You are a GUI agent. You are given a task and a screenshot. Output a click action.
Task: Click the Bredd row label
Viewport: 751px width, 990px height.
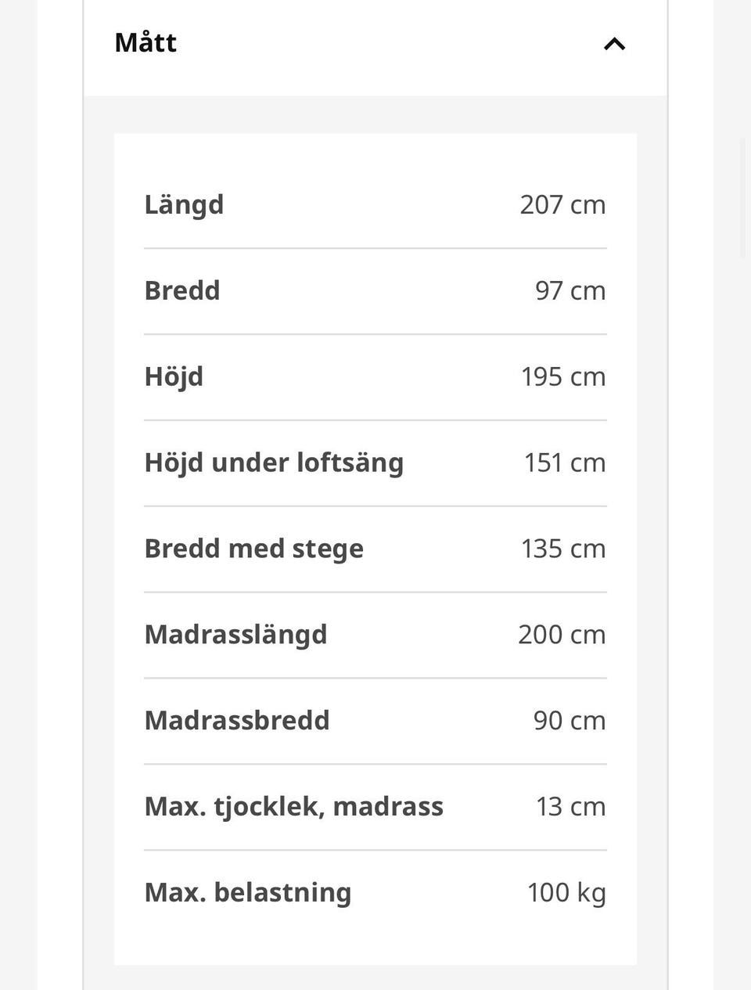click(182, 290)
